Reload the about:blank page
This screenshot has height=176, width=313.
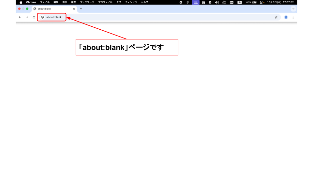click(34, 17)
